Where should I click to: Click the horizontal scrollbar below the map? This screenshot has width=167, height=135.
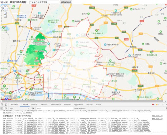click(x=82, y=101)
